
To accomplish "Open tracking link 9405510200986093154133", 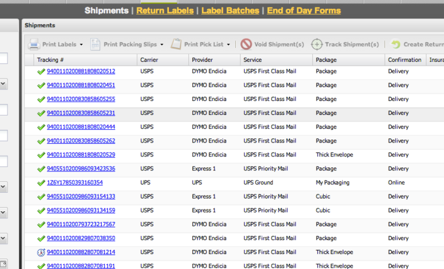I will click(x=81, y=196).
